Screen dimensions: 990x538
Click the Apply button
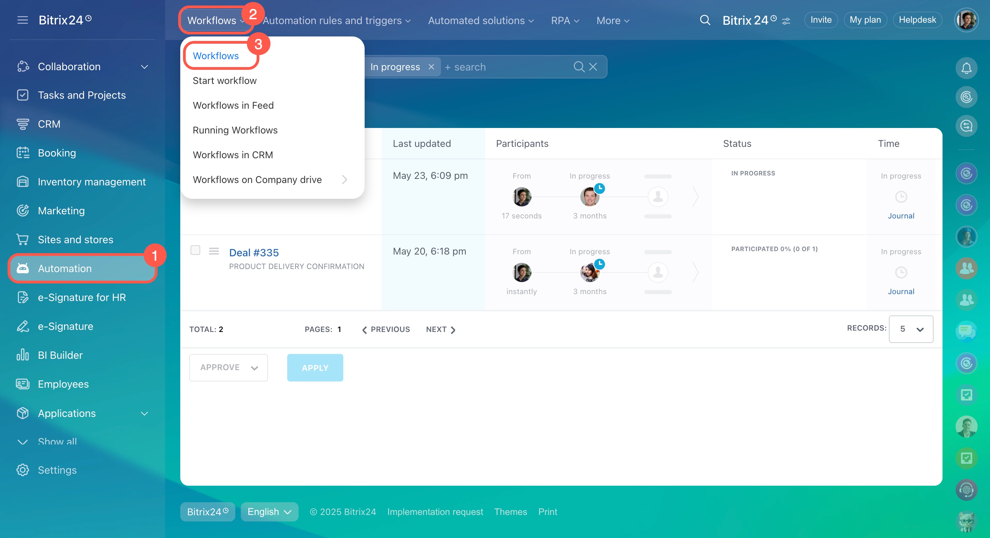pos(315,367)
